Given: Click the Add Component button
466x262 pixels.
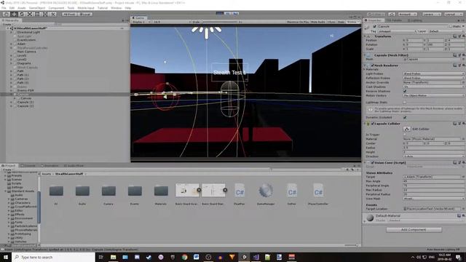Looking at the screenshot, I should point(414,230).
